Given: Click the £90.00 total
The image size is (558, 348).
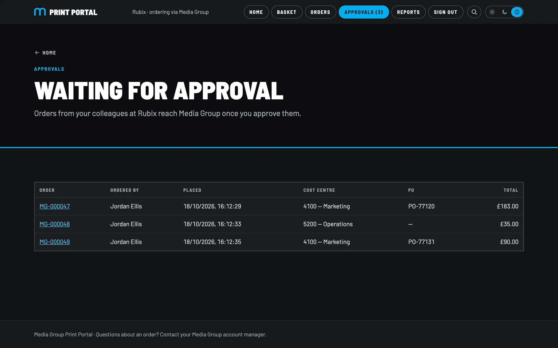Looking at the screenshot, I should pyautogui.click(x=509, y=242).
